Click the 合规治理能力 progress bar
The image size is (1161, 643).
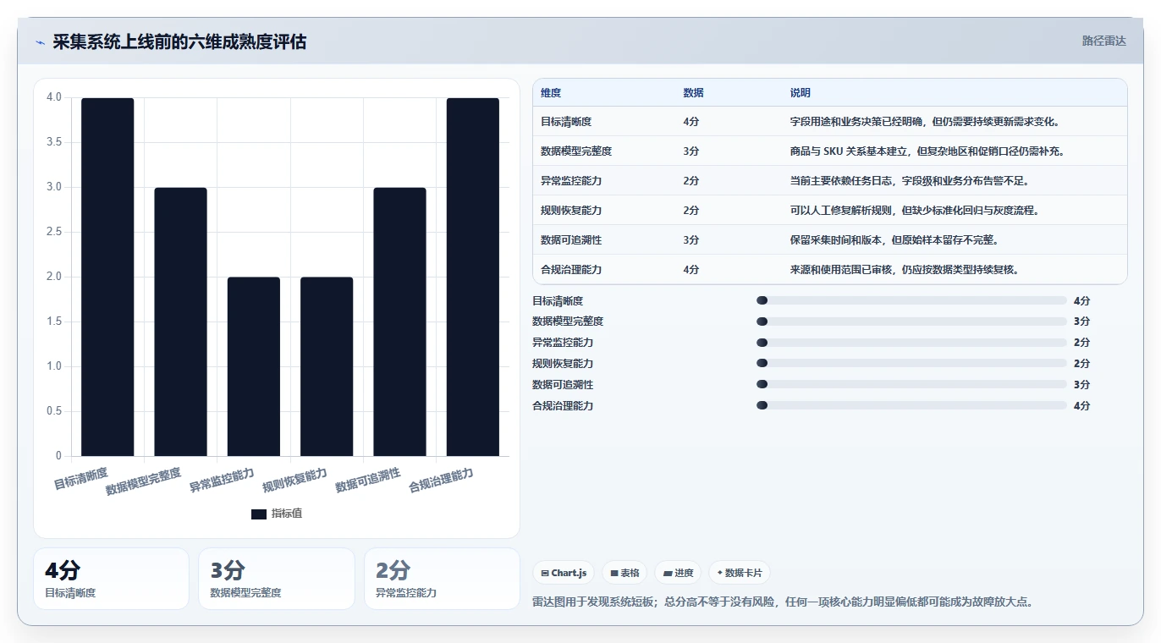click(911, 405)
